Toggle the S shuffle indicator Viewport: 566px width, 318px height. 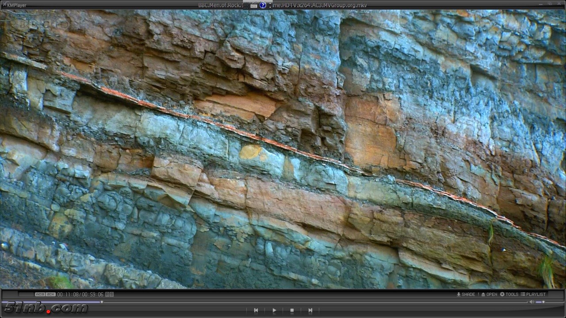pyautogui.click(x=111, y=294)
